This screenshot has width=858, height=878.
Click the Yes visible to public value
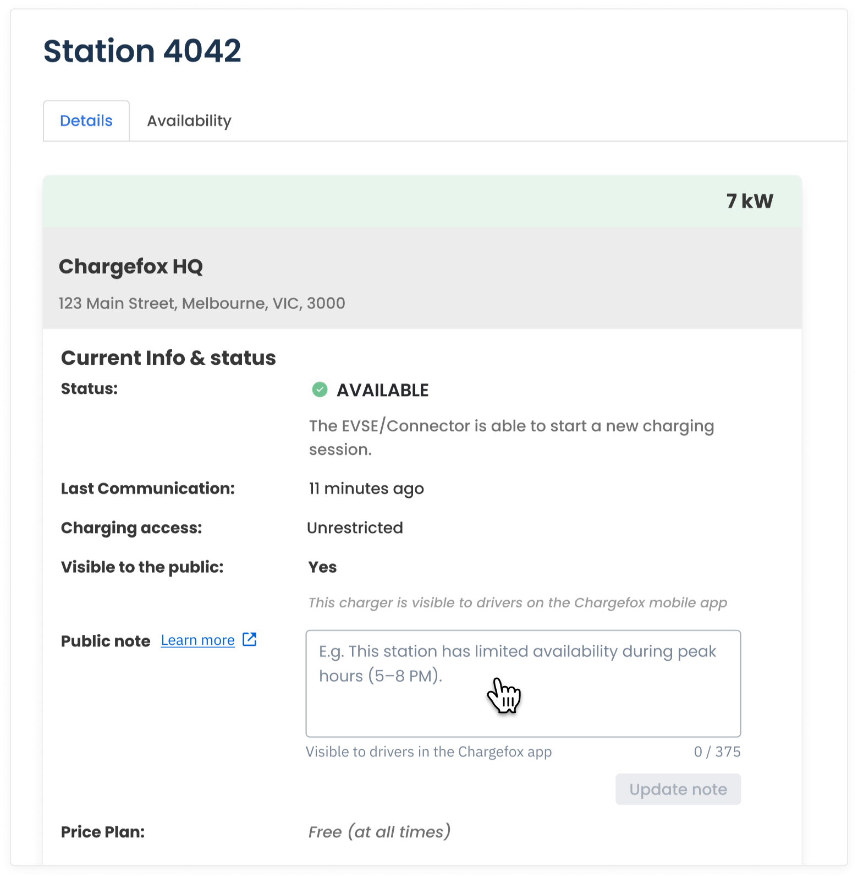tap(322, 567)
